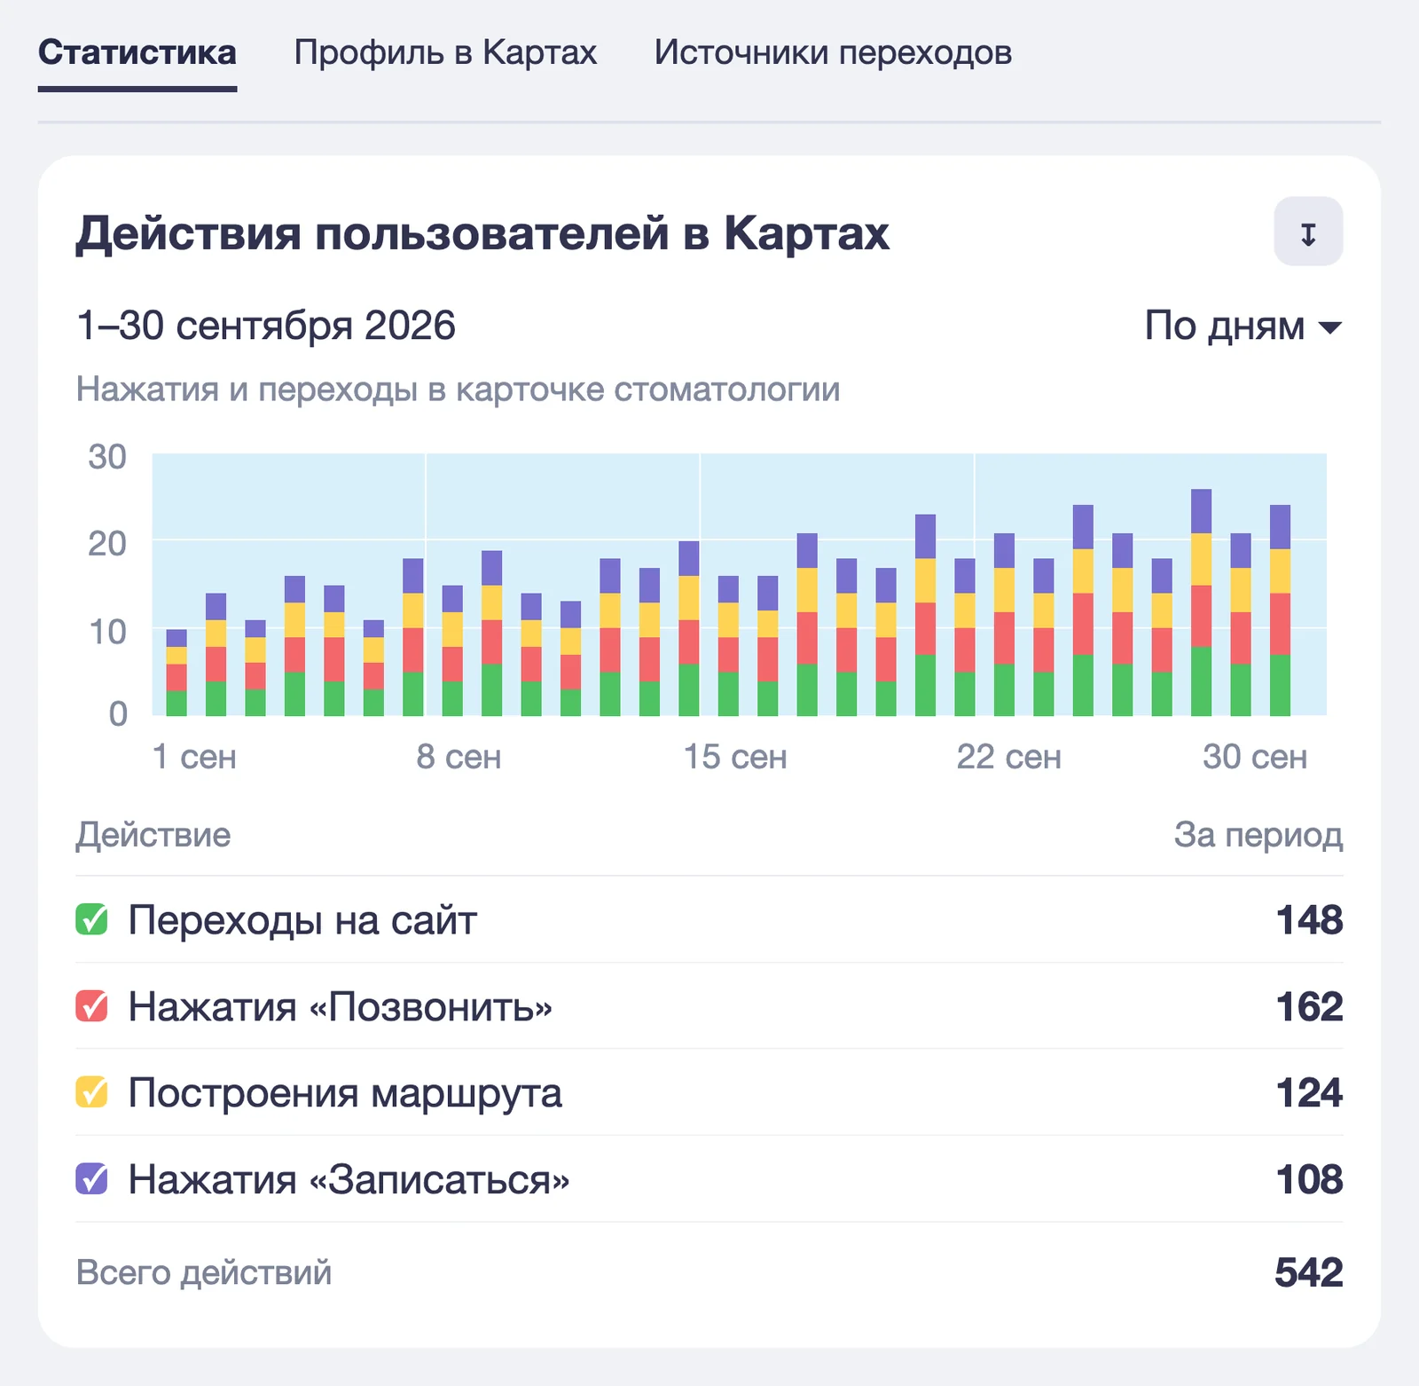Open the Источники переходов tab
Viewport: 1419px width, 1386px height.
click(833, 52)
